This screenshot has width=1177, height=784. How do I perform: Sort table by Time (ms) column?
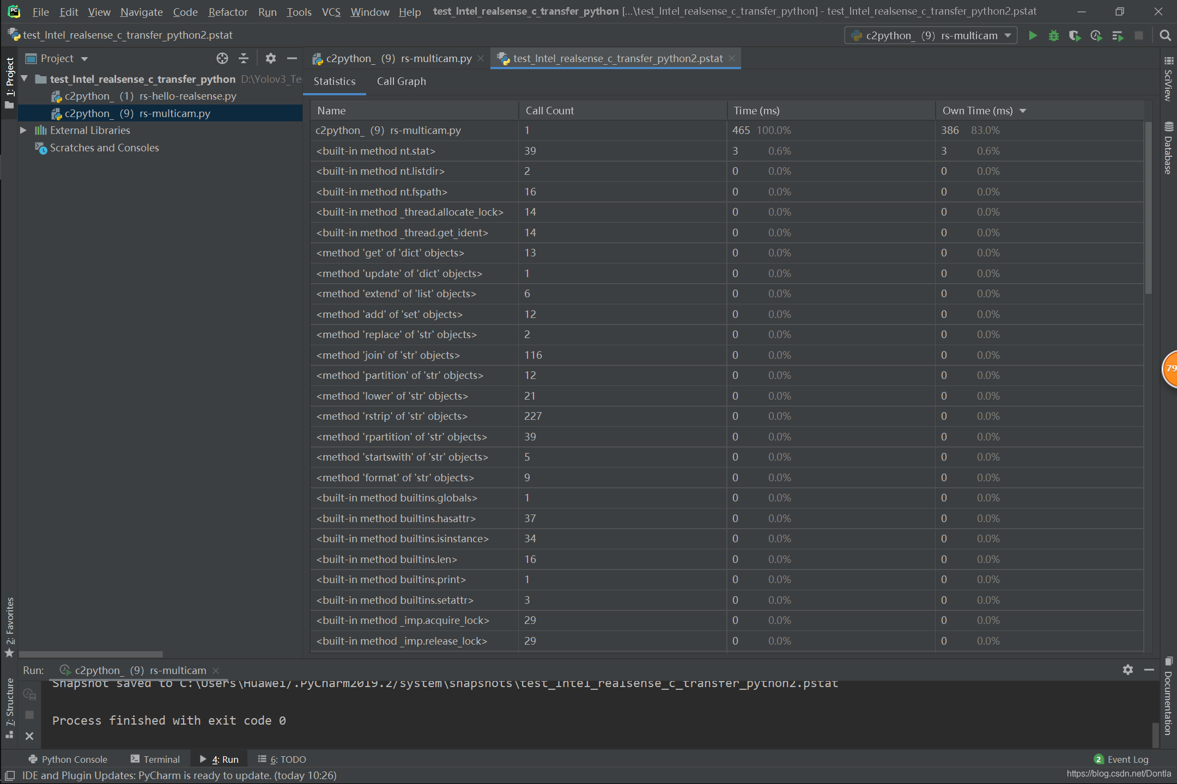click(x=831, y=111)
